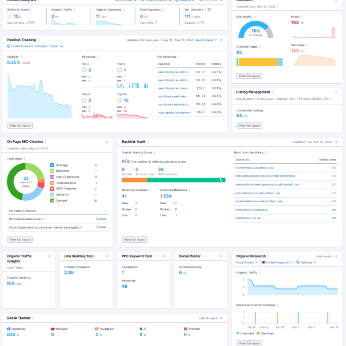The width and height of the screenshot is (346, 346).
Task: Click the yellow Crawled Pages bar segment
Action: click(258, 62)
